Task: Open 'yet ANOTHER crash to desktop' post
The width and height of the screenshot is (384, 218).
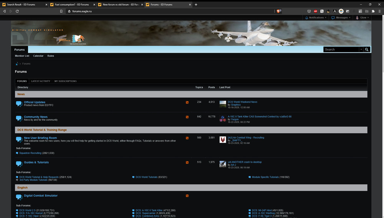Action: (245, 162)
